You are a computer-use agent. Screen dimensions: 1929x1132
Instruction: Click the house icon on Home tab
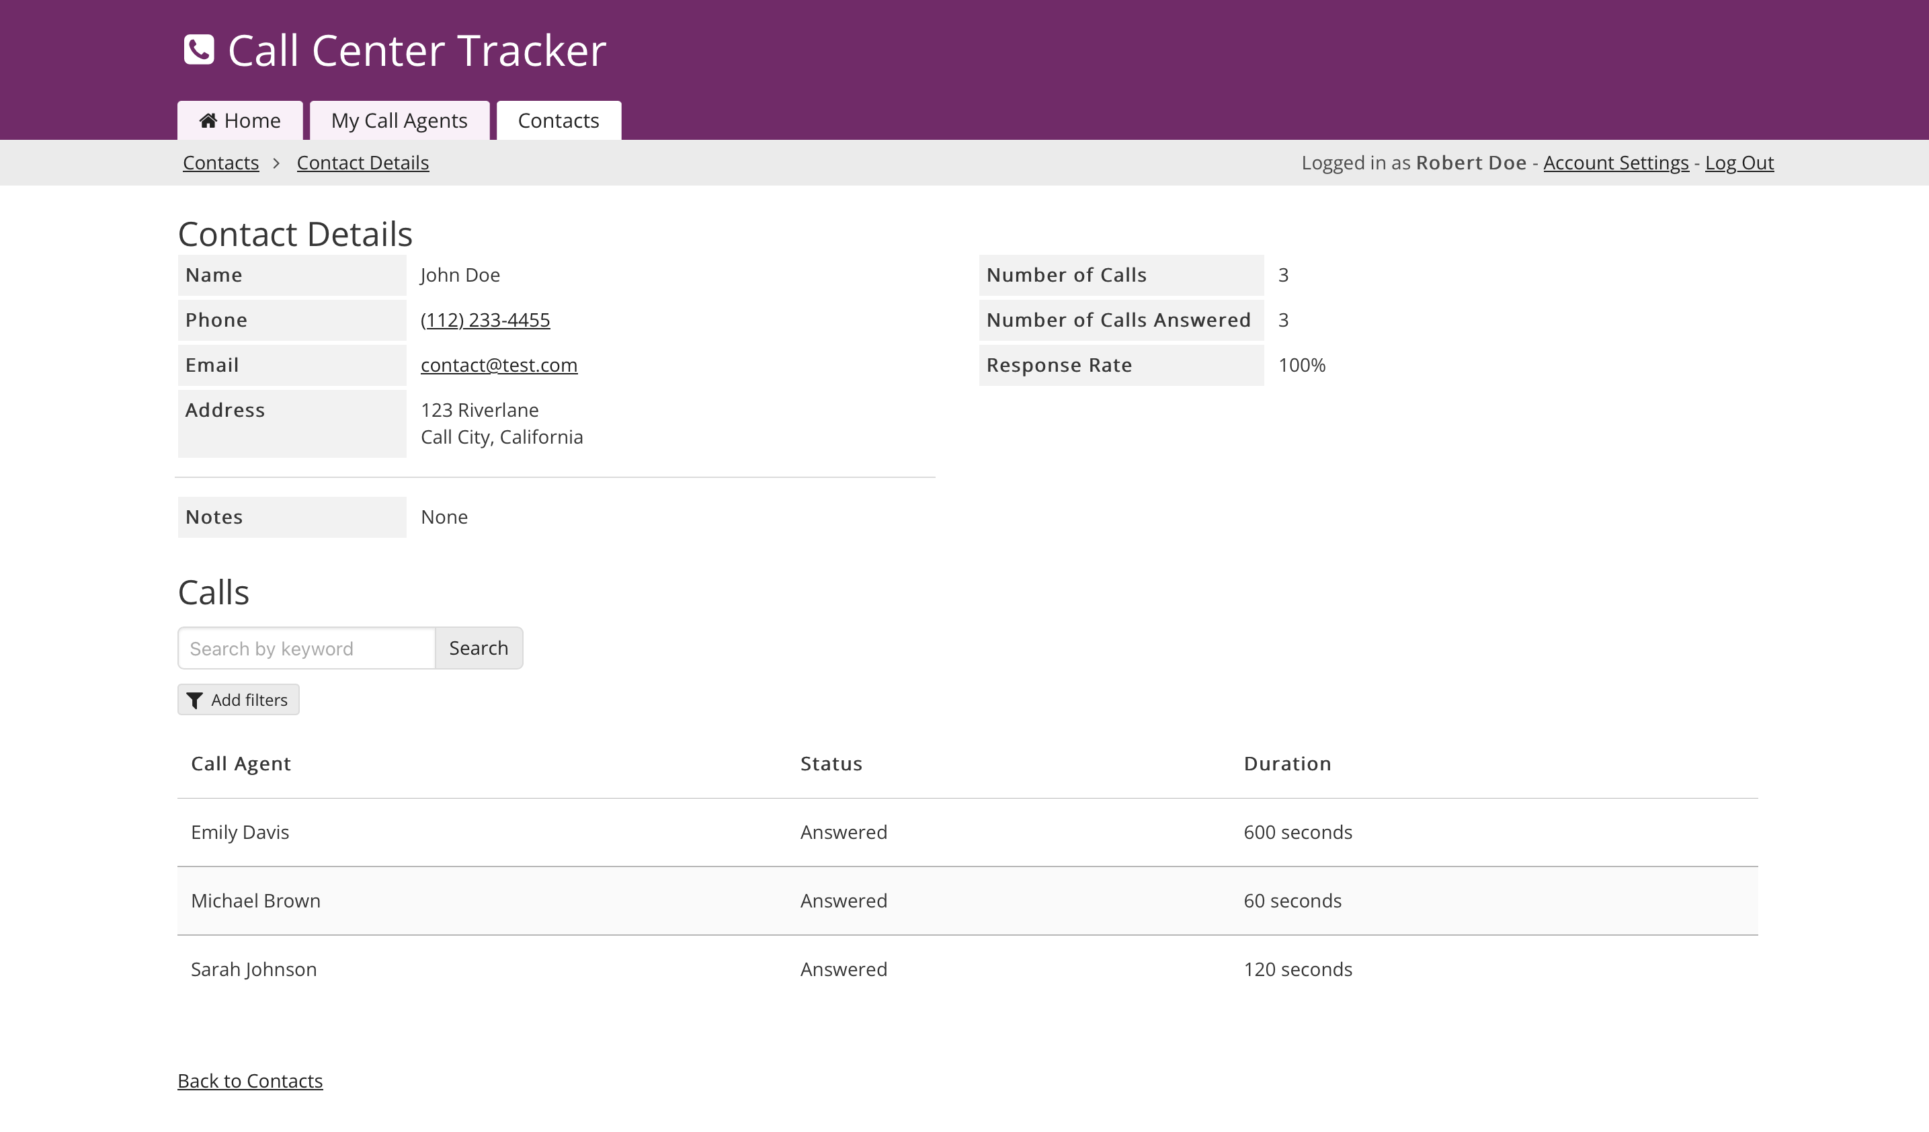point(208,121)
